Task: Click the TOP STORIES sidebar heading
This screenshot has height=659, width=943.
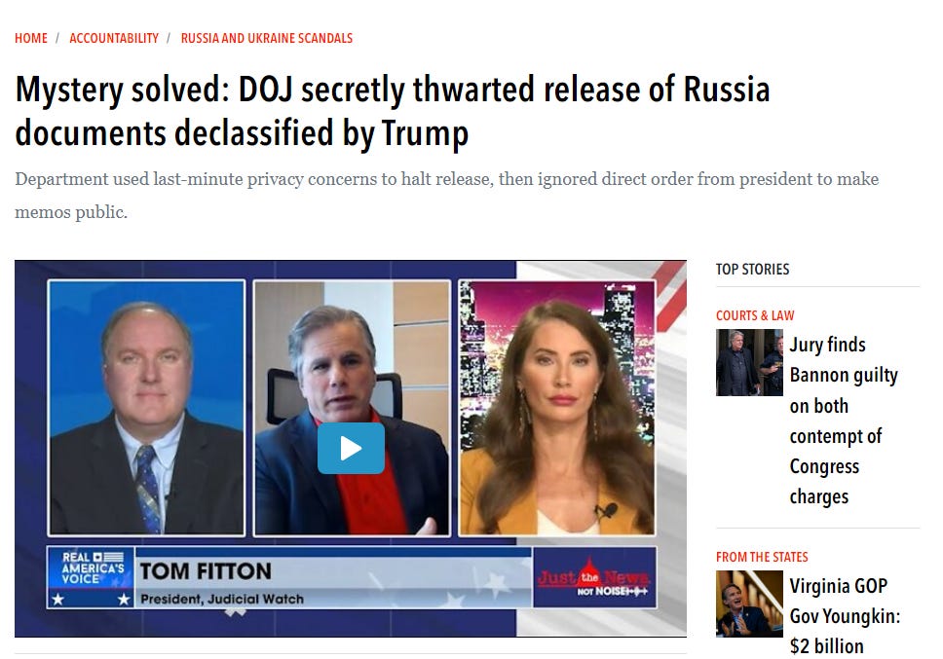Action: 752,269
